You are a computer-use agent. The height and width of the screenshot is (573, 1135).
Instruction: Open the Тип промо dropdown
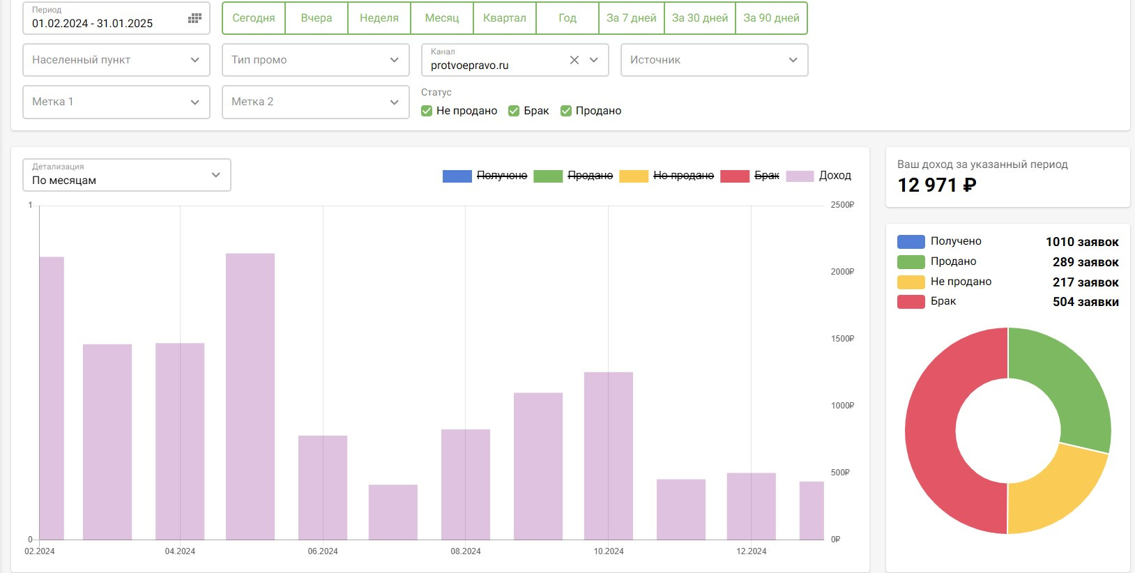click(316, 60)
